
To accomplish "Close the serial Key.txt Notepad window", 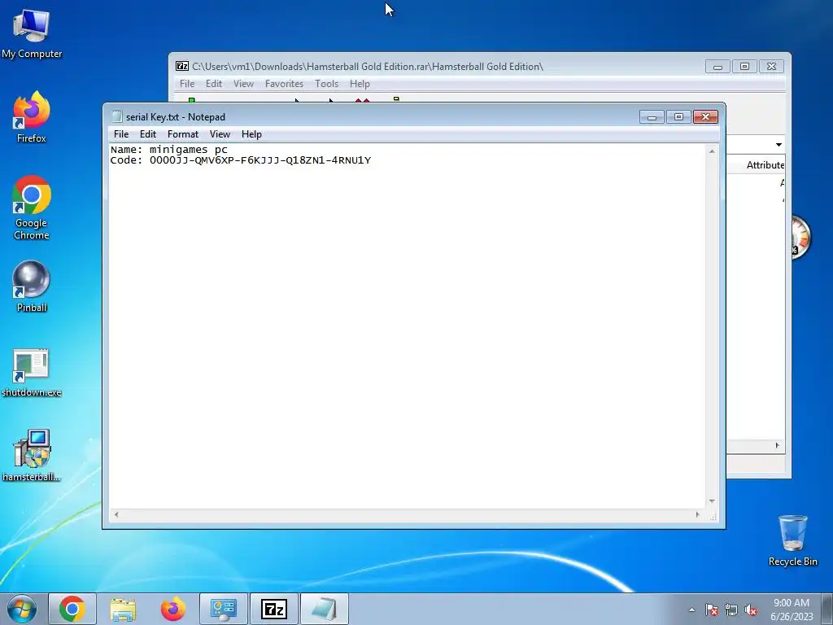I will (705, 117).
